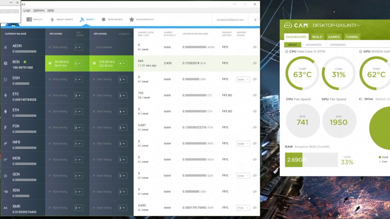Open the BCN GPU intensity dropdown
Screen dimensions: 390x219
[122, 63]
